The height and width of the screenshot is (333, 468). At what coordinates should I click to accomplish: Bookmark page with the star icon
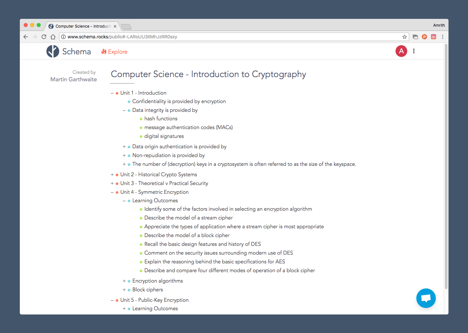click(x=405, y=37)
